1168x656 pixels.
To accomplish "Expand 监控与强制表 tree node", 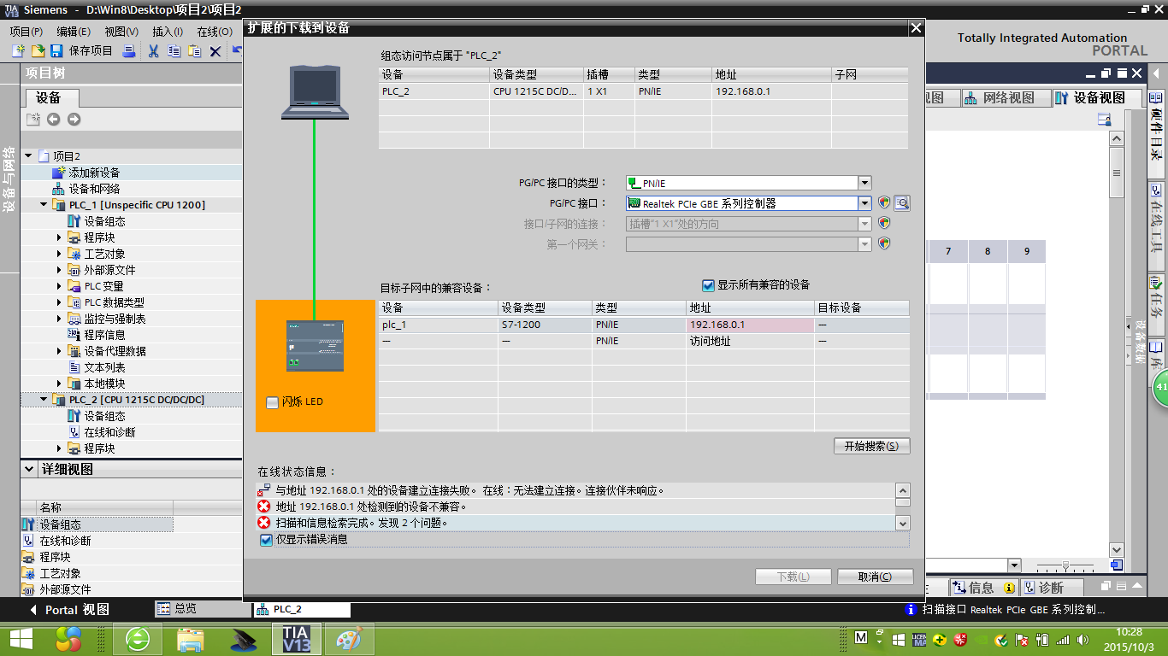I will pos(59,319).
